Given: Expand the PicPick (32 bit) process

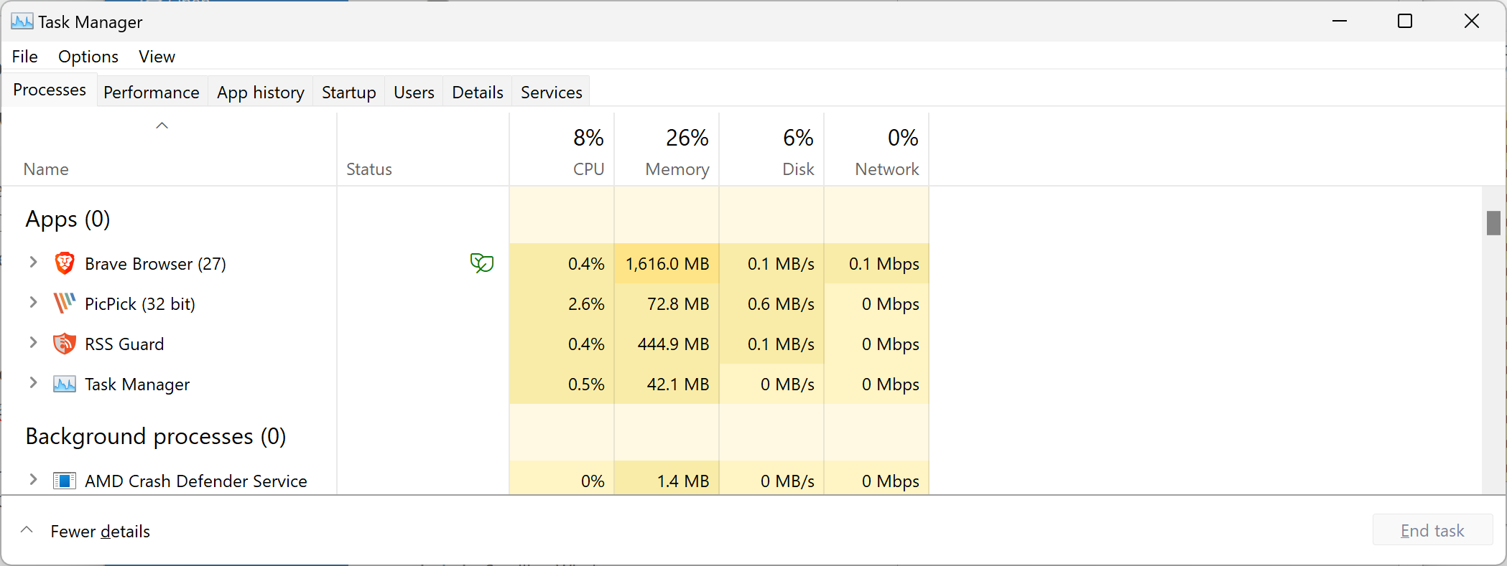Looking at the screenshot, I should [x=33, y=303].
